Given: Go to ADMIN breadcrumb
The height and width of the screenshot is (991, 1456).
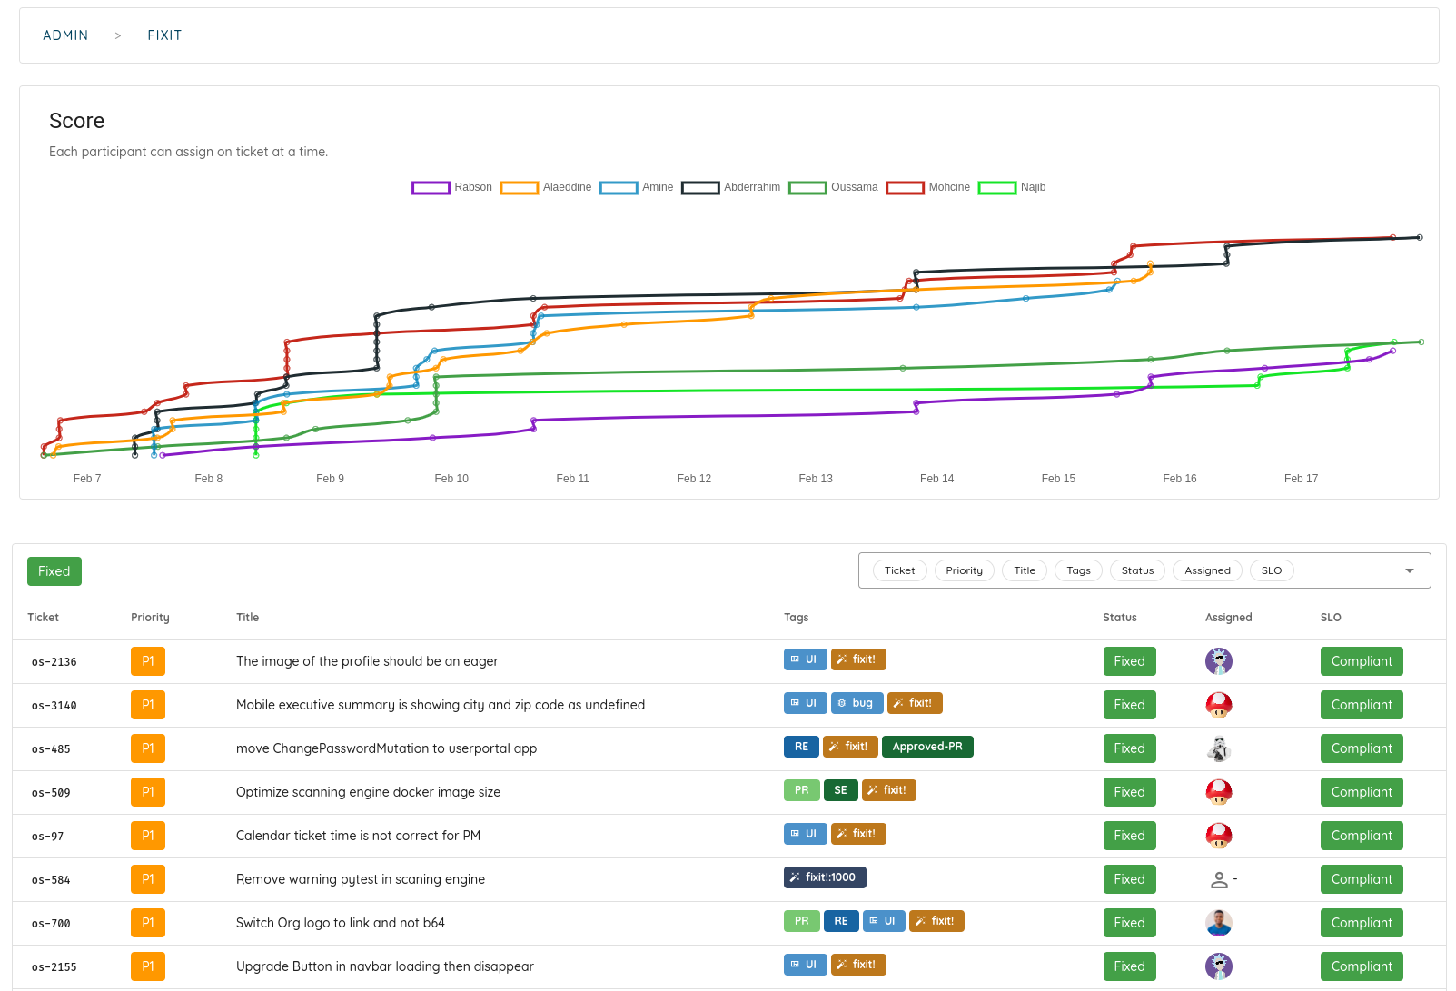Looking at the screenshot, I should (x=65, y=35).
